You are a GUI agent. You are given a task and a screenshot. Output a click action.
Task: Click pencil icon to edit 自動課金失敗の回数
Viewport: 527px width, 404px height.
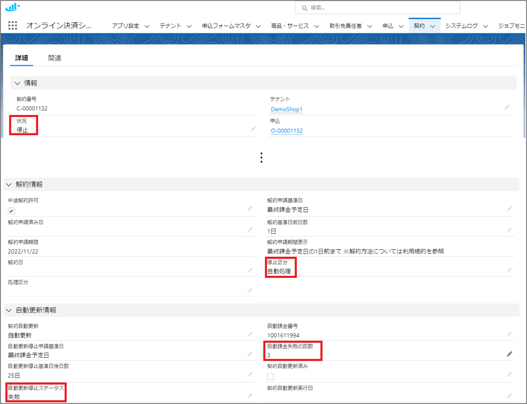(509, 354)
